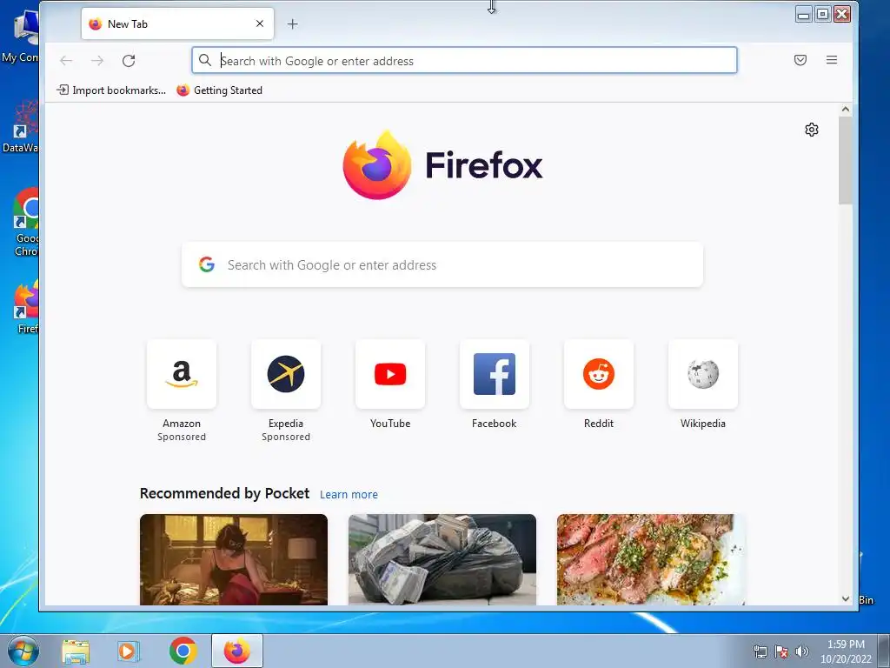Open Google Chrome from taskbar
The width and height of the screenshot is (890, 668).
pyautogui.click(x=183, y=651)
